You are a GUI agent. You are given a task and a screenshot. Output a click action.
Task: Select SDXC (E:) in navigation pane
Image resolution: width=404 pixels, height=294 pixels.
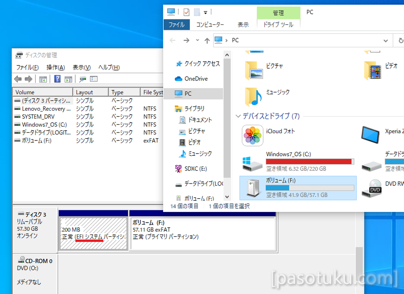click(195, 169)
